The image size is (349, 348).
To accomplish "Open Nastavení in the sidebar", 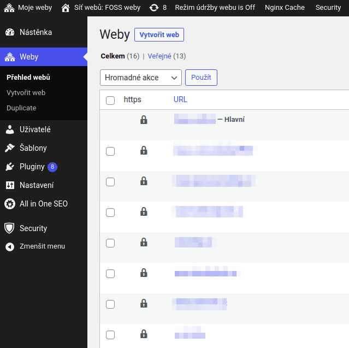I will click(44, 185).
